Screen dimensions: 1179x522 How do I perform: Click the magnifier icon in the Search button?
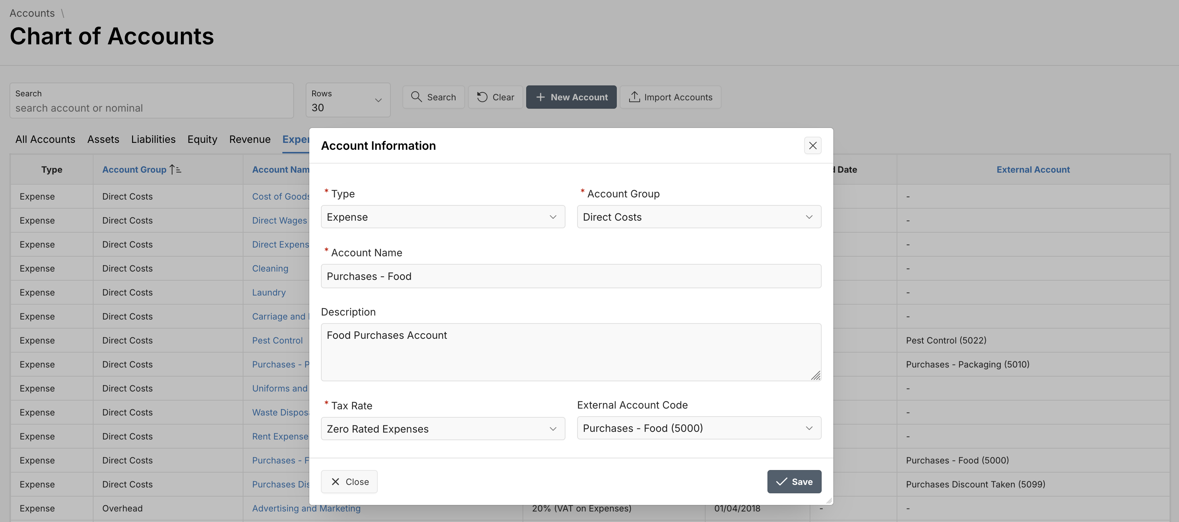point(416,97)
